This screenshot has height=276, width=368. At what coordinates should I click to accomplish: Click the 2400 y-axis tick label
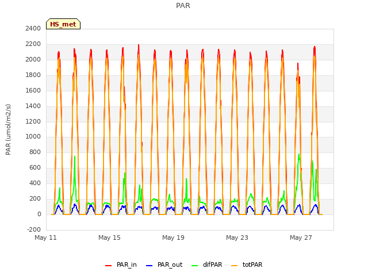(33, 28)
